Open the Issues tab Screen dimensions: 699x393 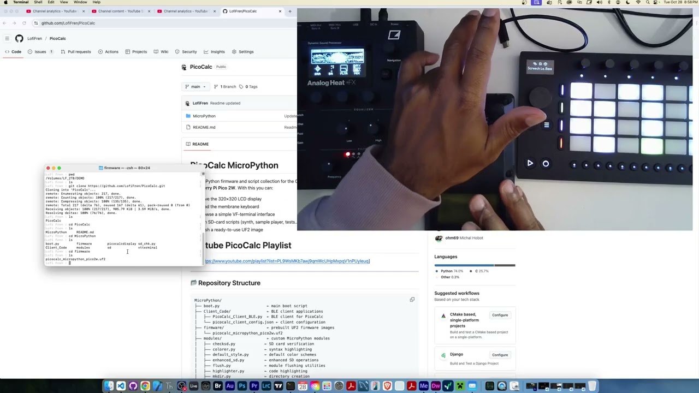click(41, 52)
